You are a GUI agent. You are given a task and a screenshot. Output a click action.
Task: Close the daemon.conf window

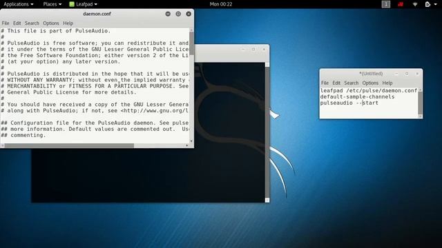click(189, 14)
